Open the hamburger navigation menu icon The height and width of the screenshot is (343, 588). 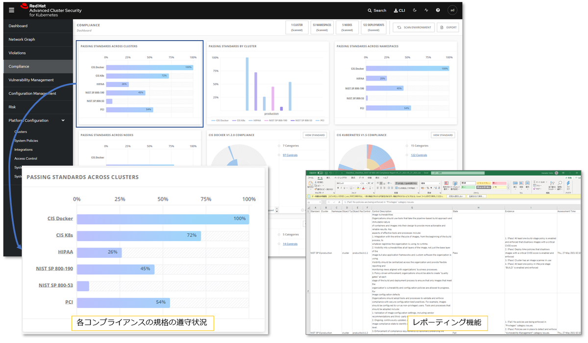11,10
